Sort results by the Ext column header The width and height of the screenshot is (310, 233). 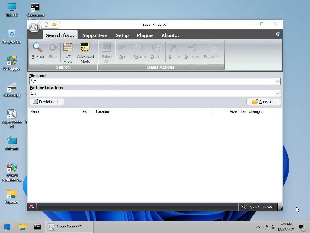click(x=87, y=112)
